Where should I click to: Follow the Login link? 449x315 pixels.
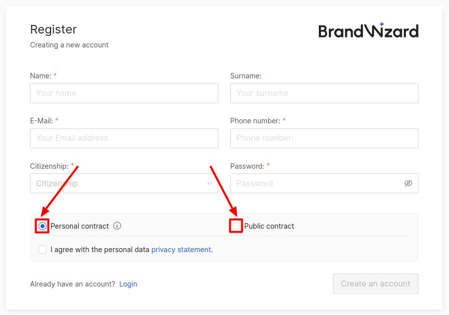(x=128, y=284)
